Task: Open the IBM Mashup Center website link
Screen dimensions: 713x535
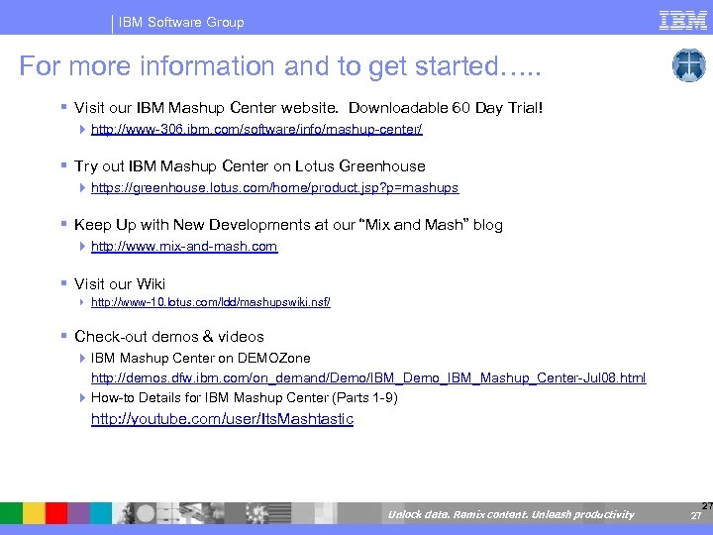Action: click(256, 129)
